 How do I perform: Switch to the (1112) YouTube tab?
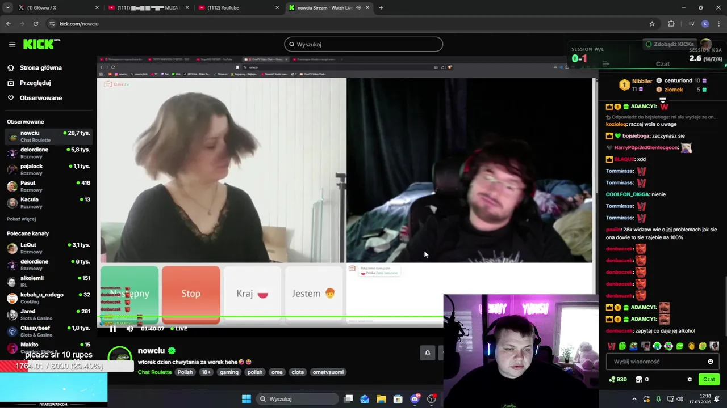239,8
